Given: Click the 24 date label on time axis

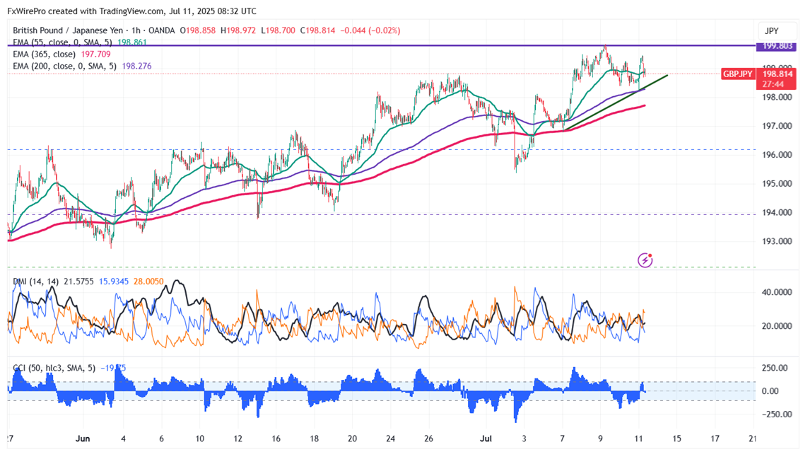Looking at the screenshot, I should click(391, 439).
